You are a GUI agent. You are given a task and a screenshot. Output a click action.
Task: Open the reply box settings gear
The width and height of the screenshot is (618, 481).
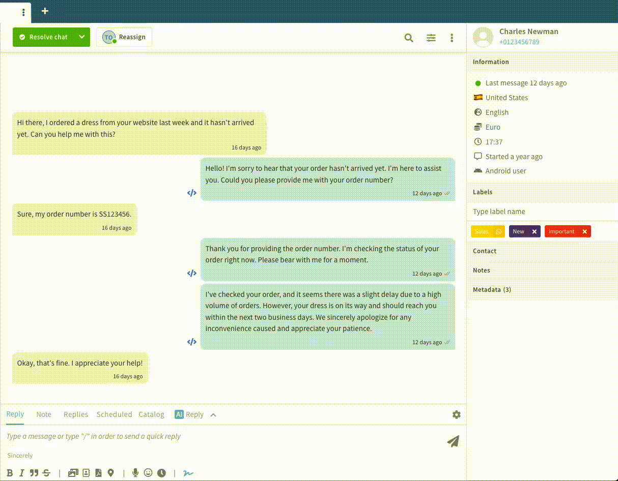pos(456,414)
